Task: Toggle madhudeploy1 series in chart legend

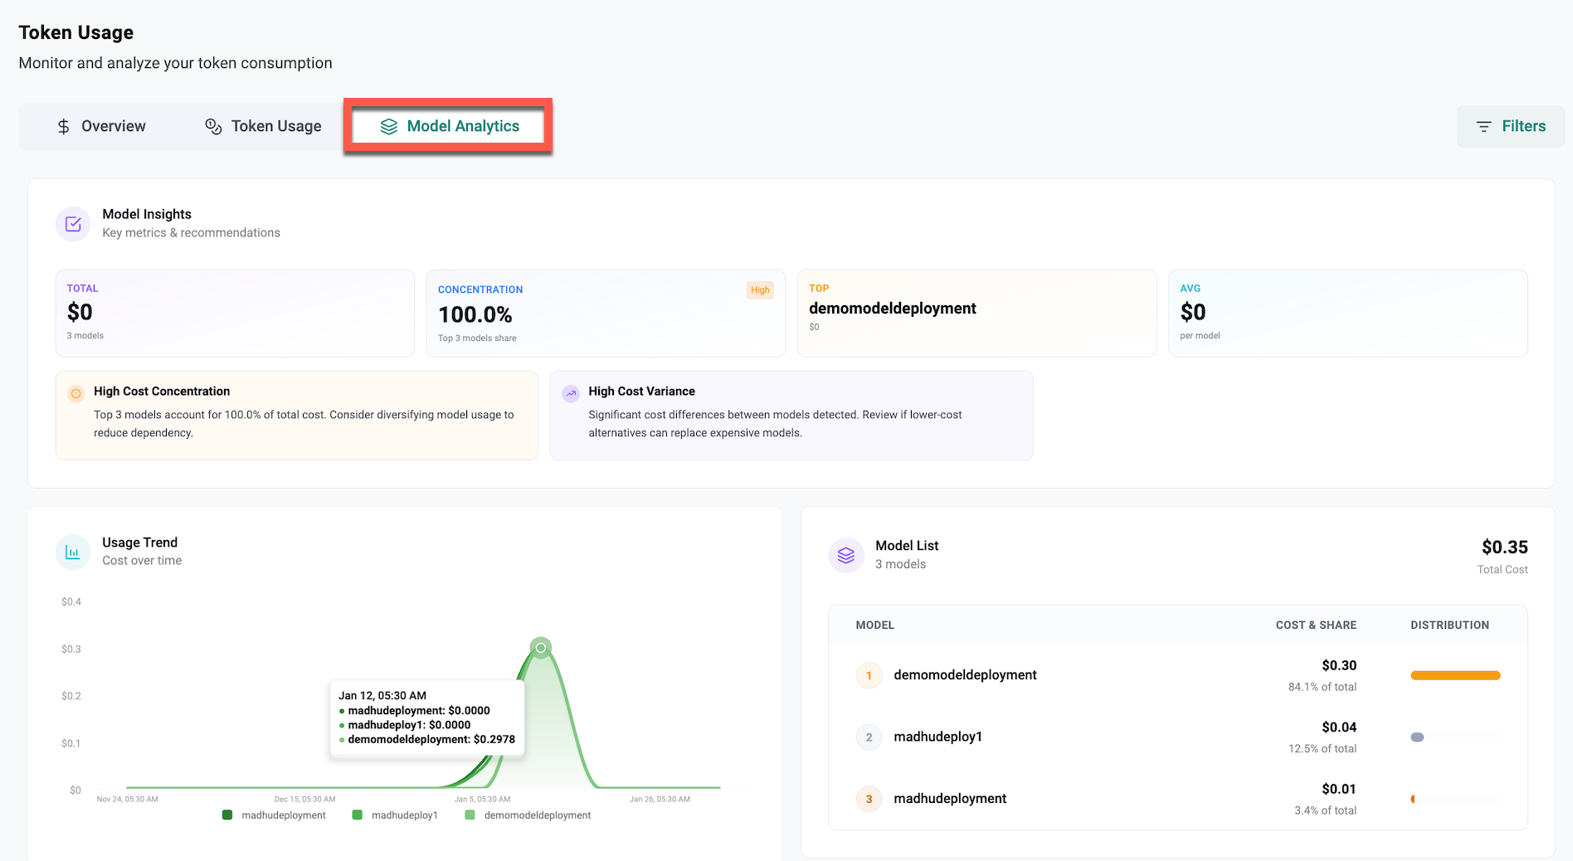Action: 396,815
